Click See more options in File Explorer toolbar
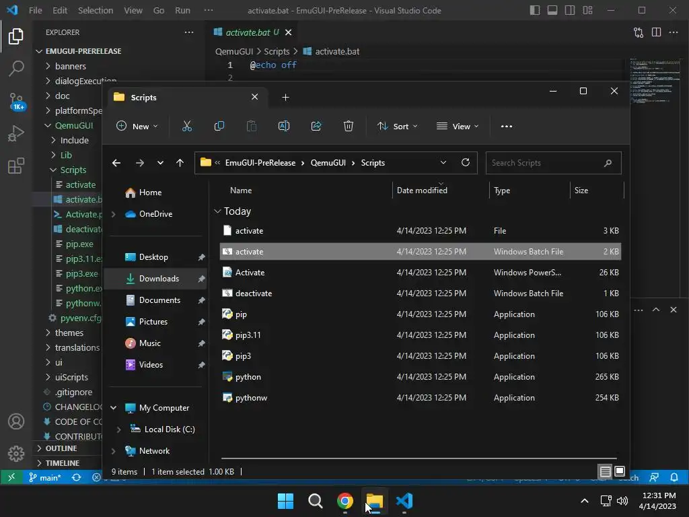 506,126
